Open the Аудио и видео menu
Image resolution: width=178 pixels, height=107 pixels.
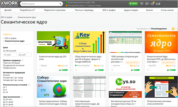pos(131,10)
